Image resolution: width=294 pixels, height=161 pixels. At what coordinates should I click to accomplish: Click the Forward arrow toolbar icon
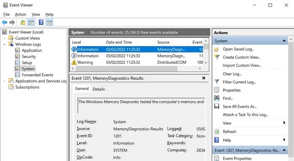[x=12, y=23]
